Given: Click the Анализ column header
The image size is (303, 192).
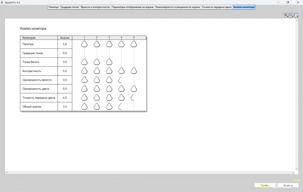Looking at the screenshot, I should click(x=65, y=38).
